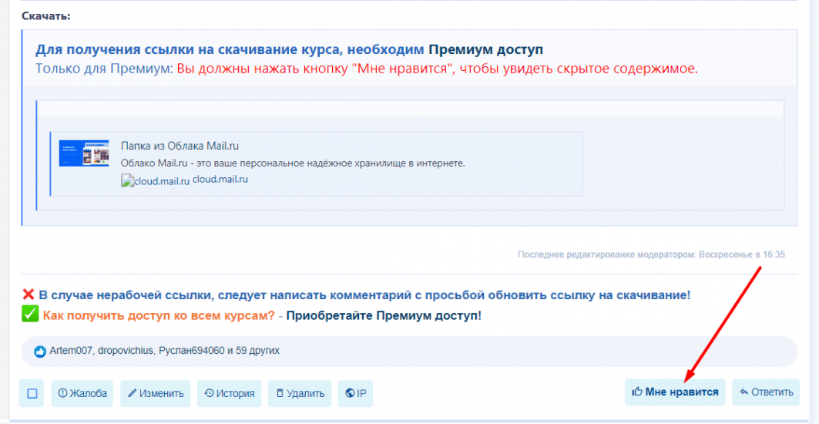
Task: Open the dropovichius user profile
Action: [x=125, y=351]
